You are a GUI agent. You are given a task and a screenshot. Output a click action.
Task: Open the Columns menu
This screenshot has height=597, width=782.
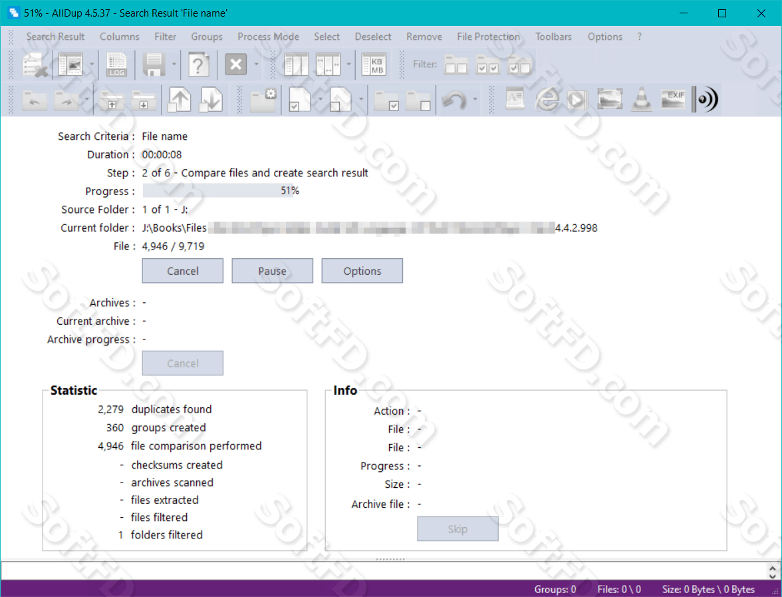click(x=120, y=37)
